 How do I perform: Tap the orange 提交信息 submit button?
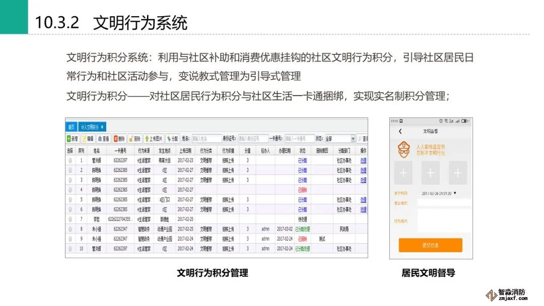(430, 245)
